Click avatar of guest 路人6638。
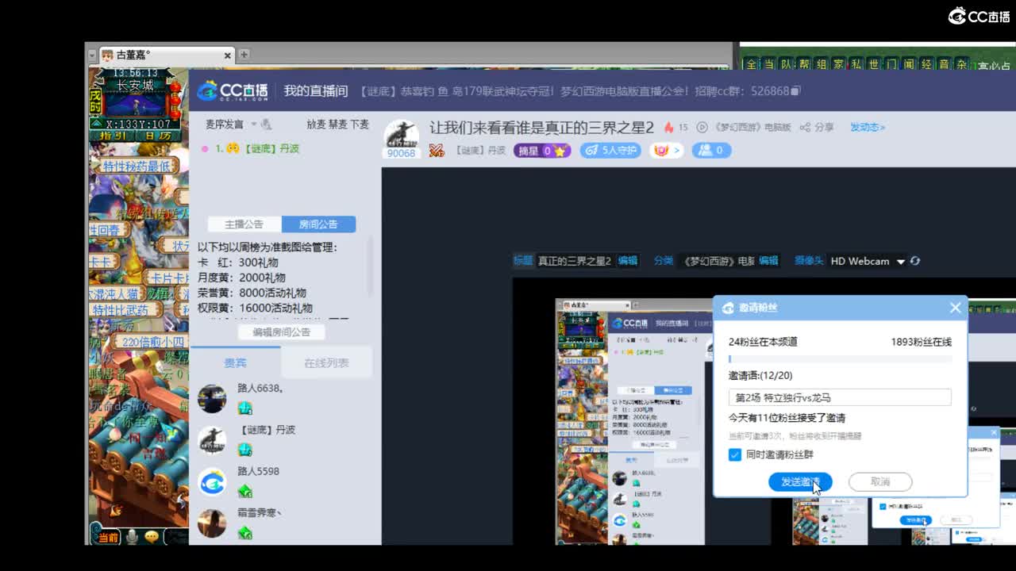 click(212, 398)
